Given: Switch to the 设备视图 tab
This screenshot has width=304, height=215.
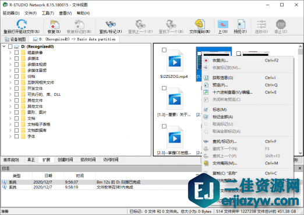Looking at the screenshot, I should pyautogui.click(x=15, y=40).
